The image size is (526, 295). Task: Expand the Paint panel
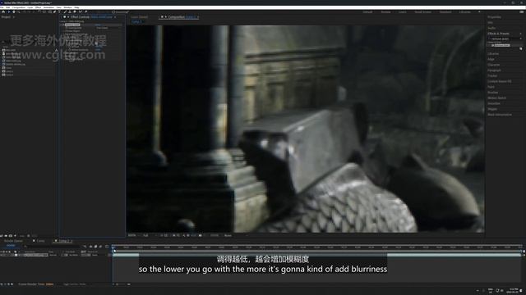pyautogui.click(x=491, y=87)
